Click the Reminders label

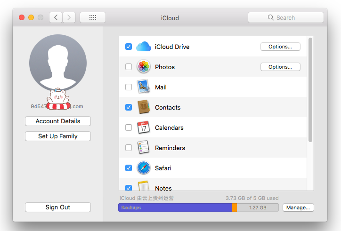click(170, 148)
